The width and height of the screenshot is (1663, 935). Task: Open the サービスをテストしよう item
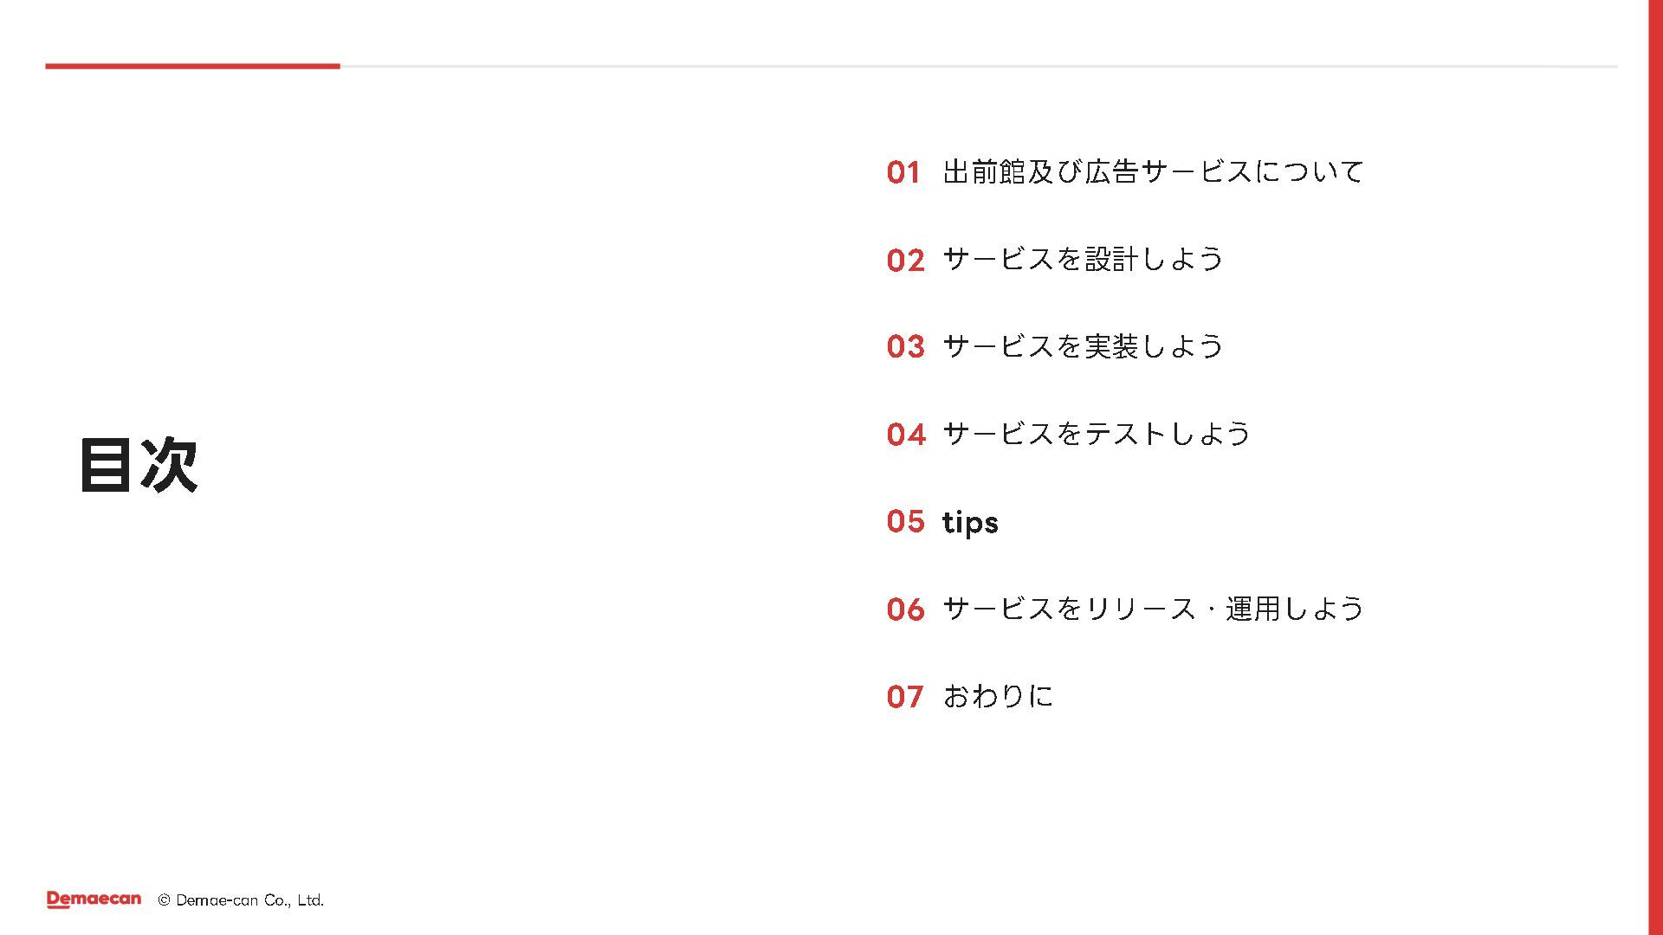click(x=1097, y=434)
